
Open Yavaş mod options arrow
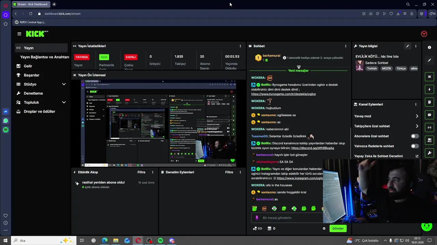[x=417, y=116]
